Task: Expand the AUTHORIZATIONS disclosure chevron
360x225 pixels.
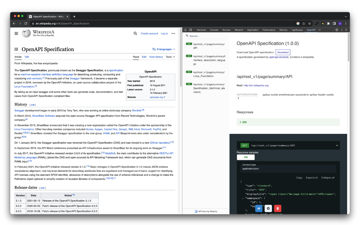Action: pos(238,98)
